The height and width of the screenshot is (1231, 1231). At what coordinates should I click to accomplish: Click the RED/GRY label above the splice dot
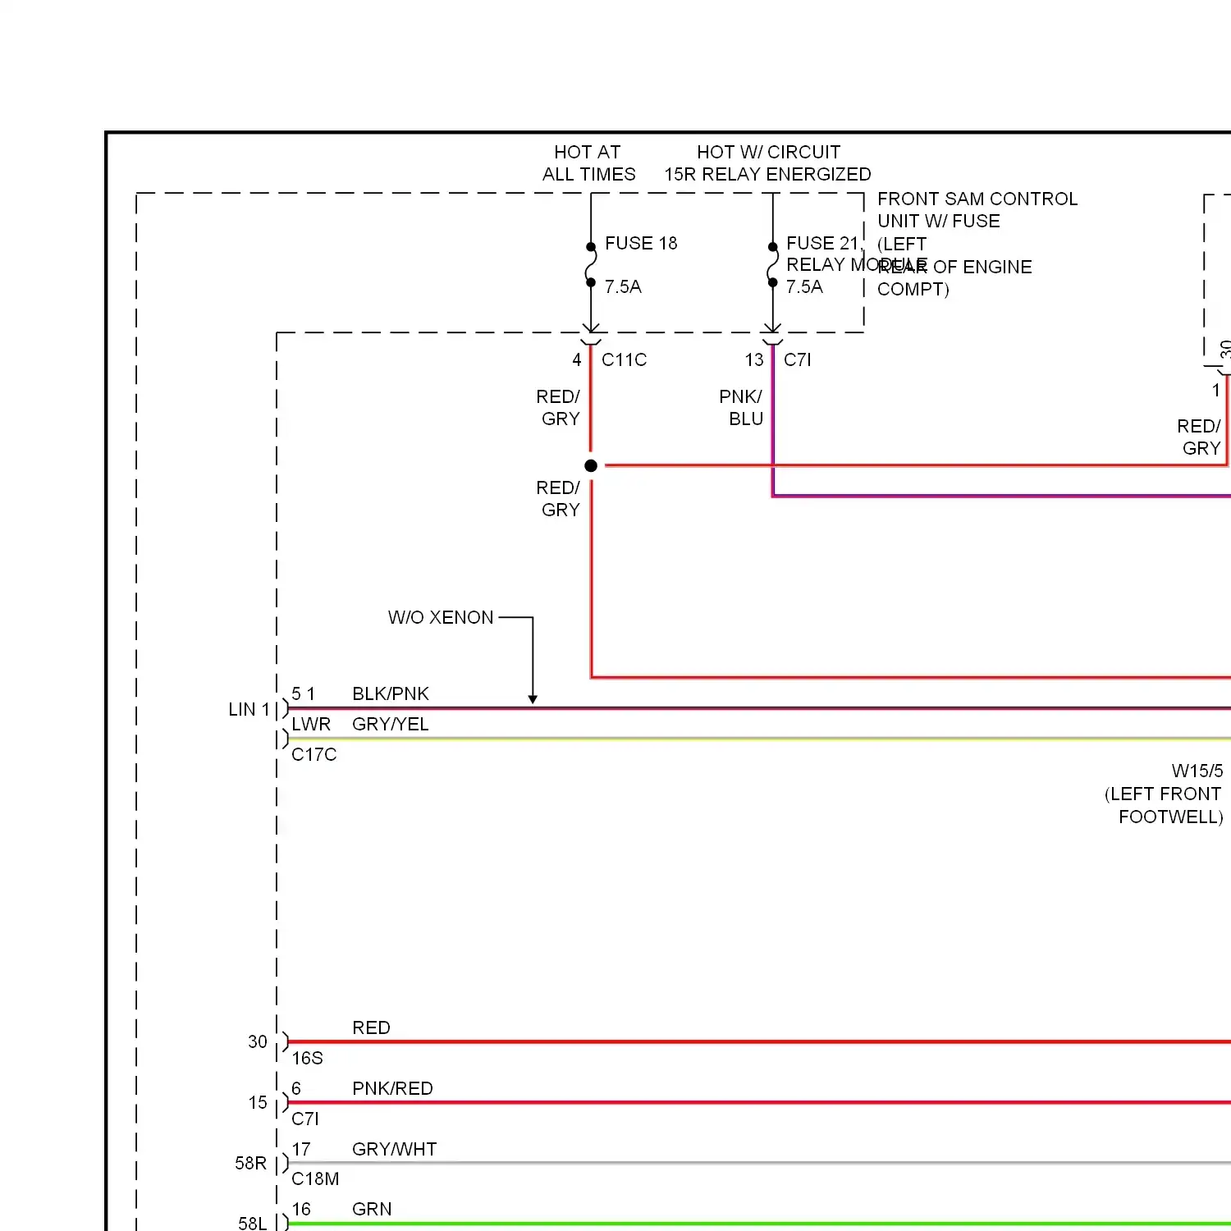click(558, 408)
